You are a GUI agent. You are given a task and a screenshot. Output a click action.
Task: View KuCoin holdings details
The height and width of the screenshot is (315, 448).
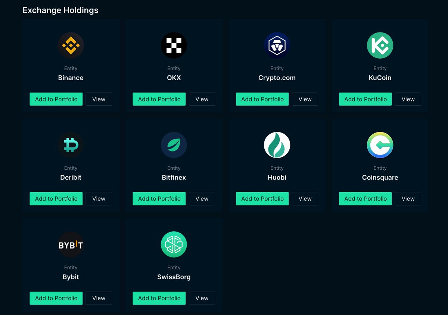click(408, 99)
